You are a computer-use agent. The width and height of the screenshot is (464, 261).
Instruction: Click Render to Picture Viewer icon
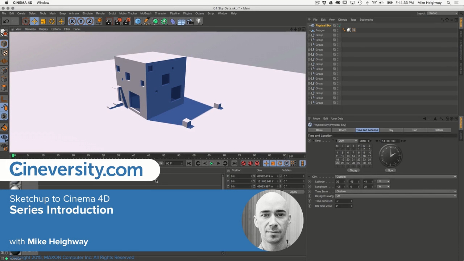118,21
